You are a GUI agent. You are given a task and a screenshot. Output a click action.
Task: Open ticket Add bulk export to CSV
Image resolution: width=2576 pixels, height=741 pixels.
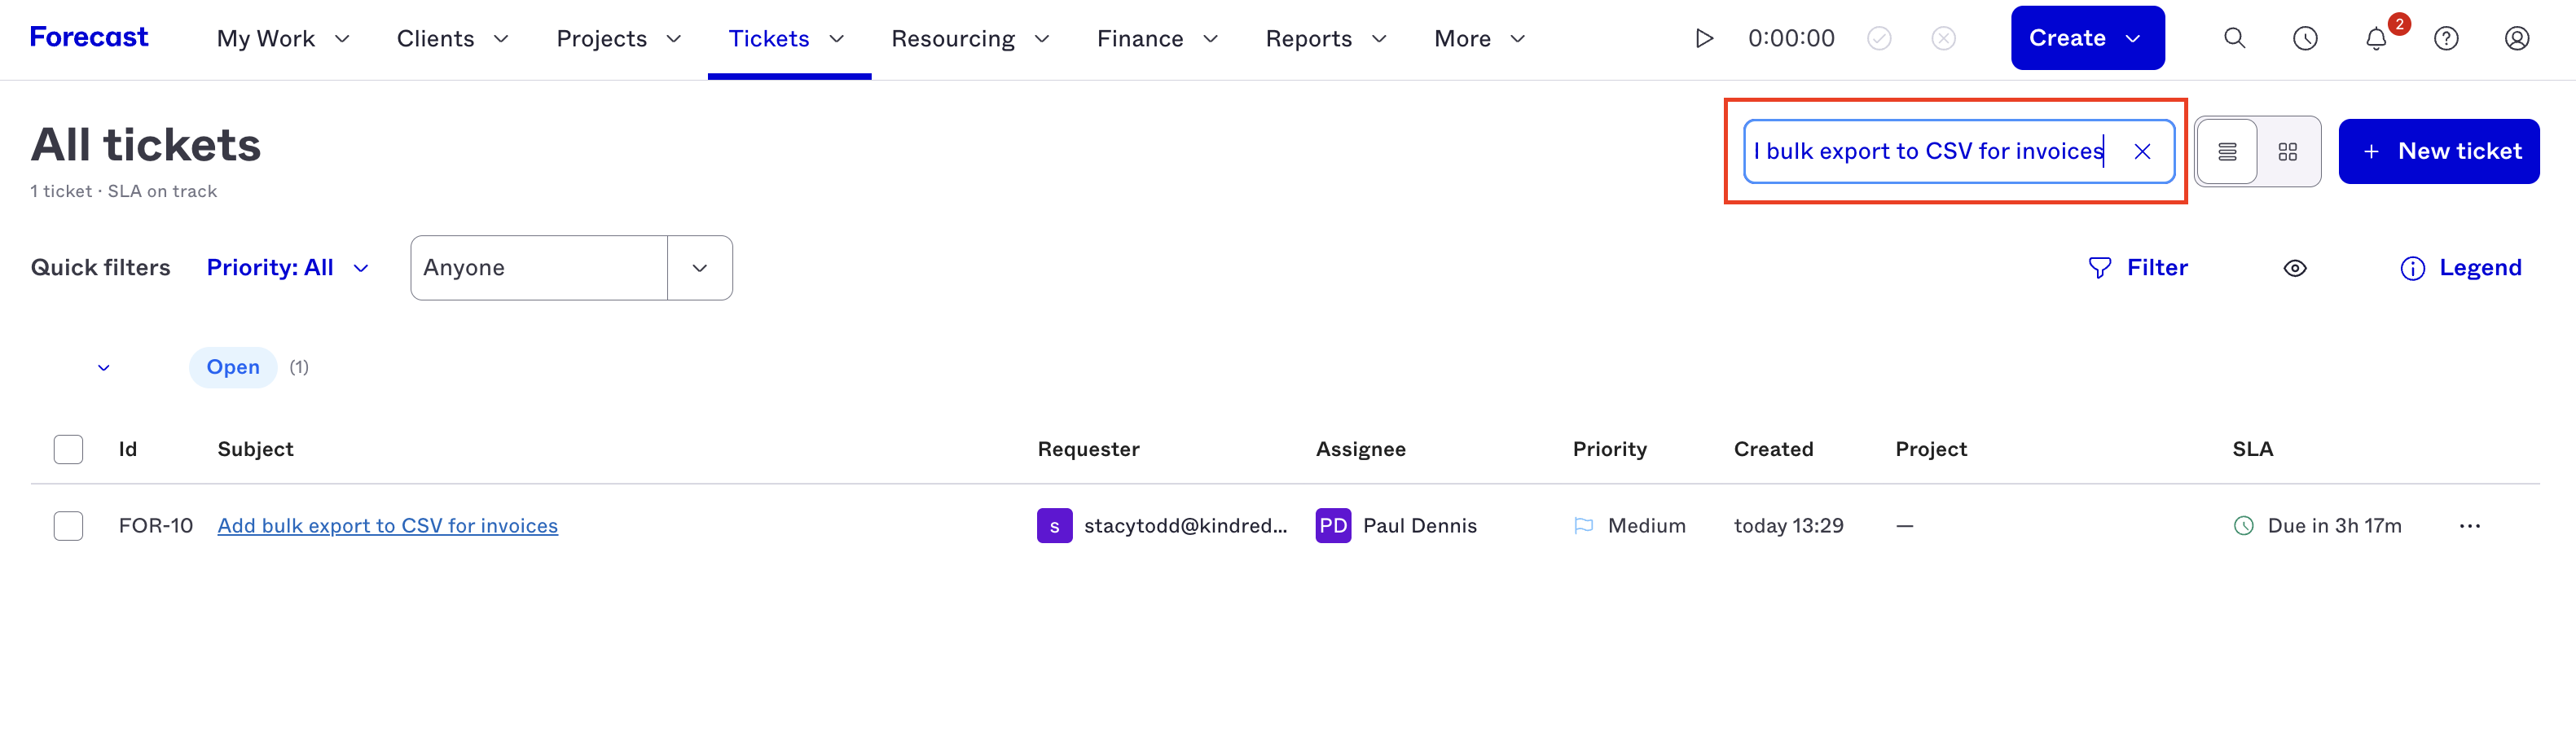coord(387,526)
